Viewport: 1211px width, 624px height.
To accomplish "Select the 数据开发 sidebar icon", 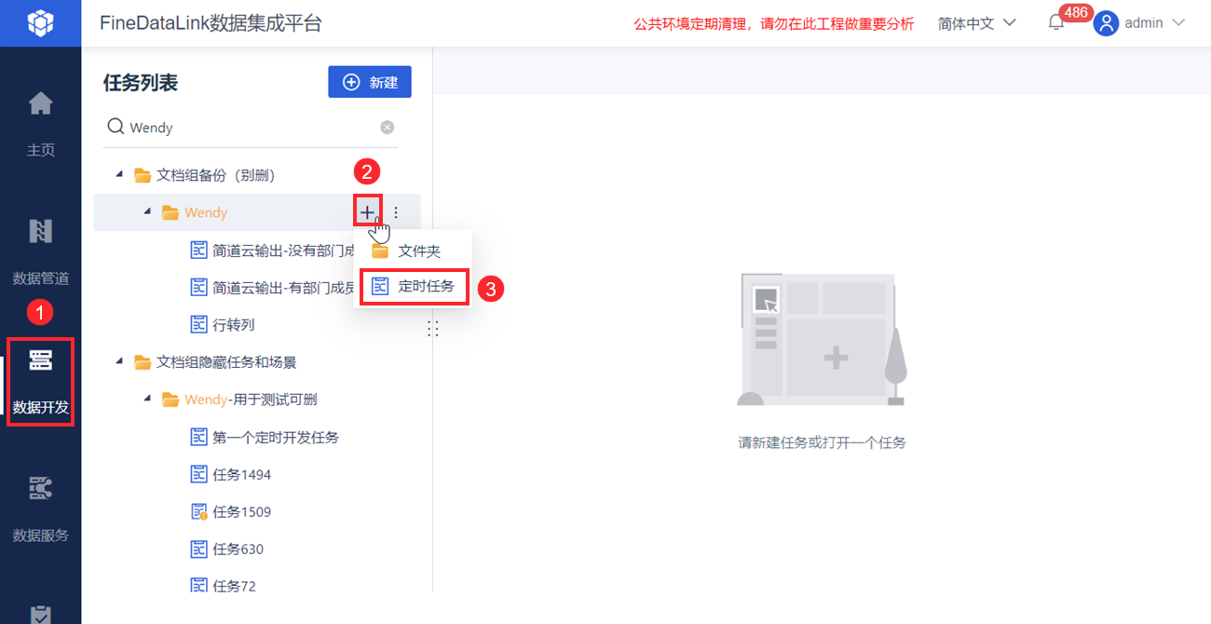I will (x=40, y=359).
